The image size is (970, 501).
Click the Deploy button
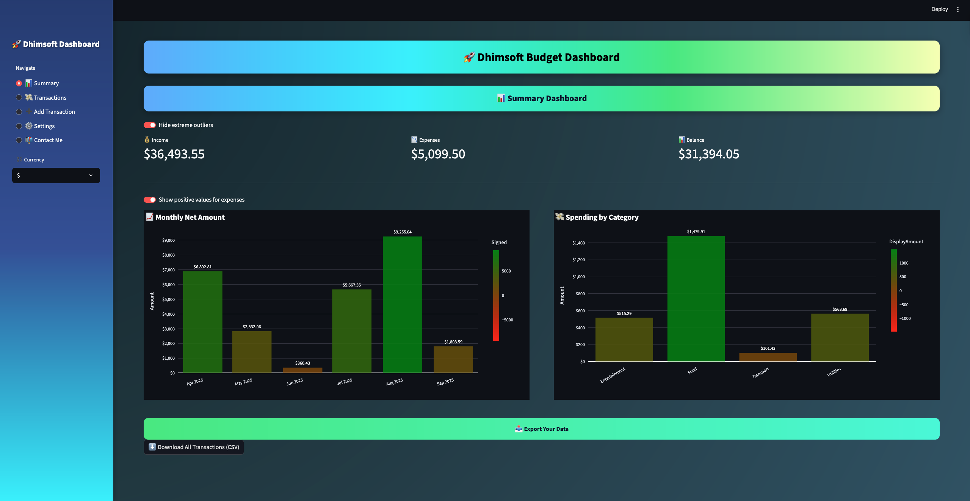tap(940, 9)
